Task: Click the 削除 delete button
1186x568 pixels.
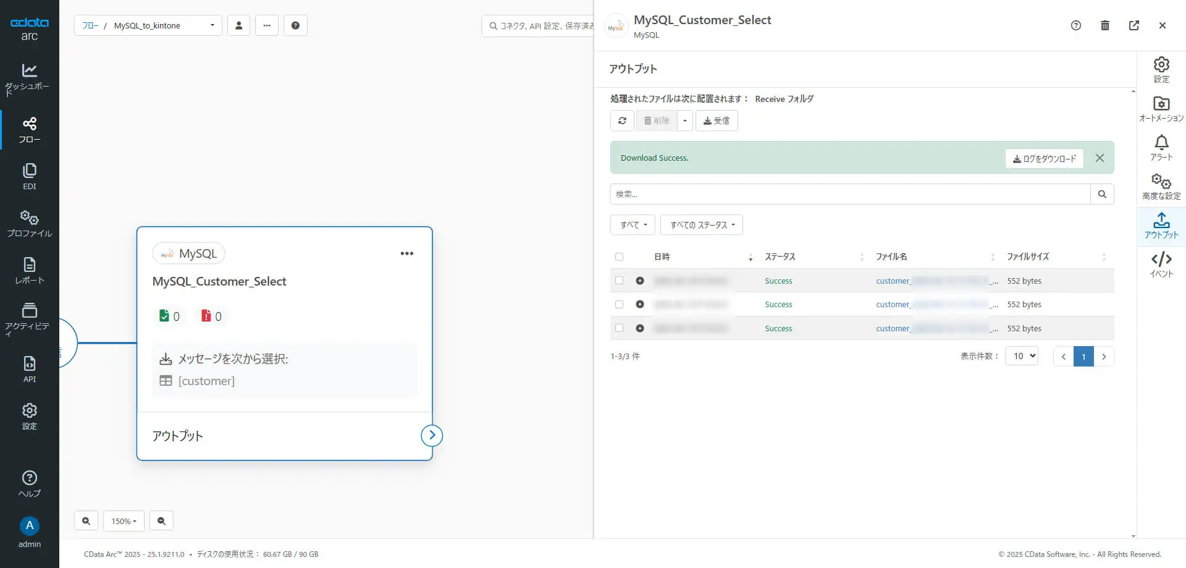Action: [x=656, y=121]
